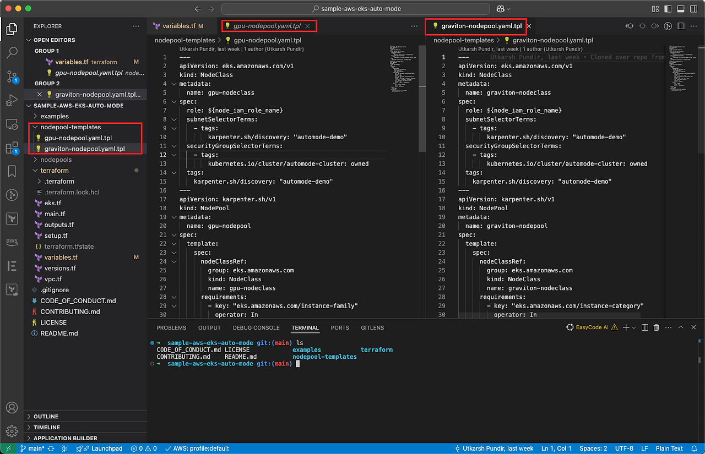
Task: Open the Search view in activity bar
Action: (12, 53)
